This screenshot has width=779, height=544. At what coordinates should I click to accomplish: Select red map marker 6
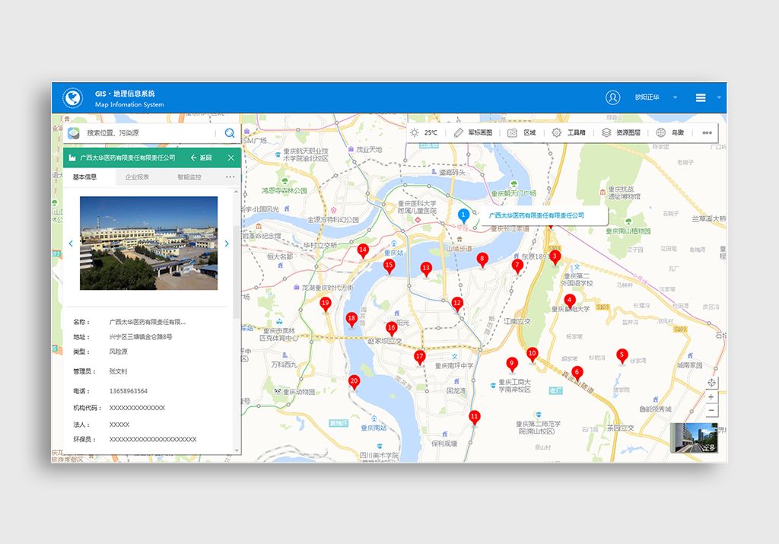[577, 372]
